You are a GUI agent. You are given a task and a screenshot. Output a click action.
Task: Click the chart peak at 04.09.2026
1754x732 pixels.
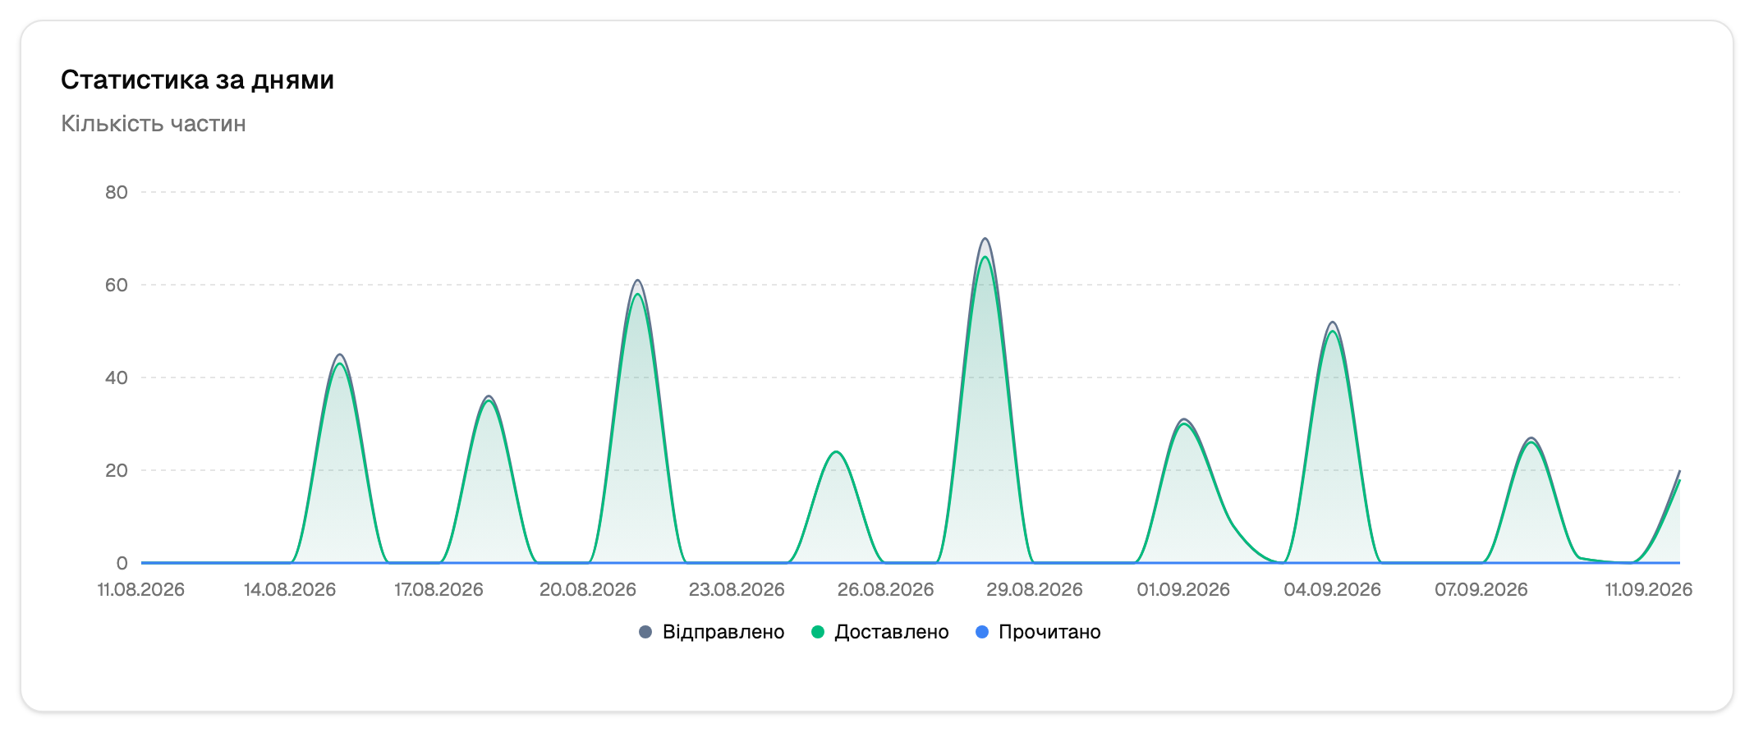[x=1332, y=323]
